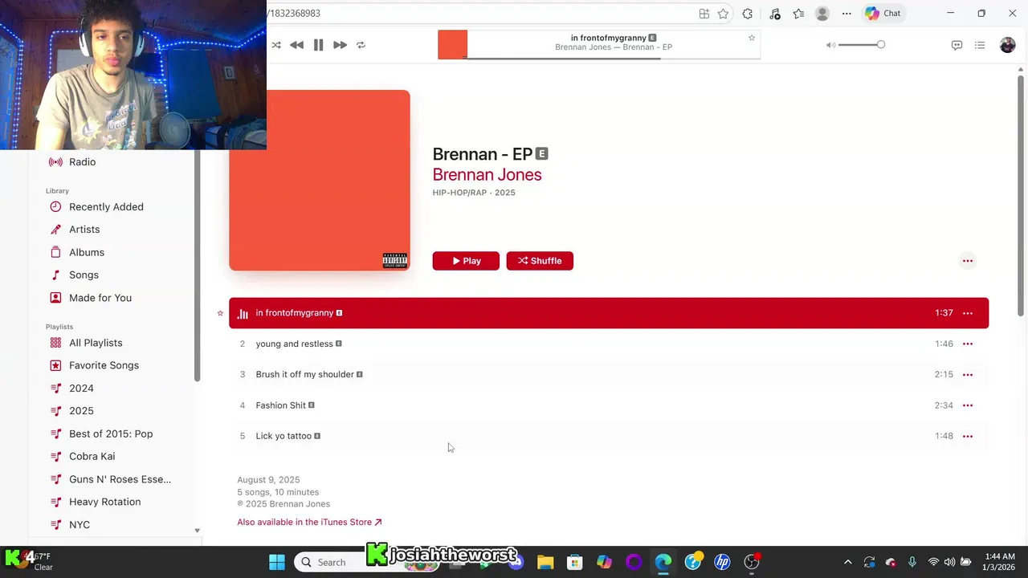The image size is (1028, 578).
Task: Open browser extensions puzzle icon
Action: [748, 14]
